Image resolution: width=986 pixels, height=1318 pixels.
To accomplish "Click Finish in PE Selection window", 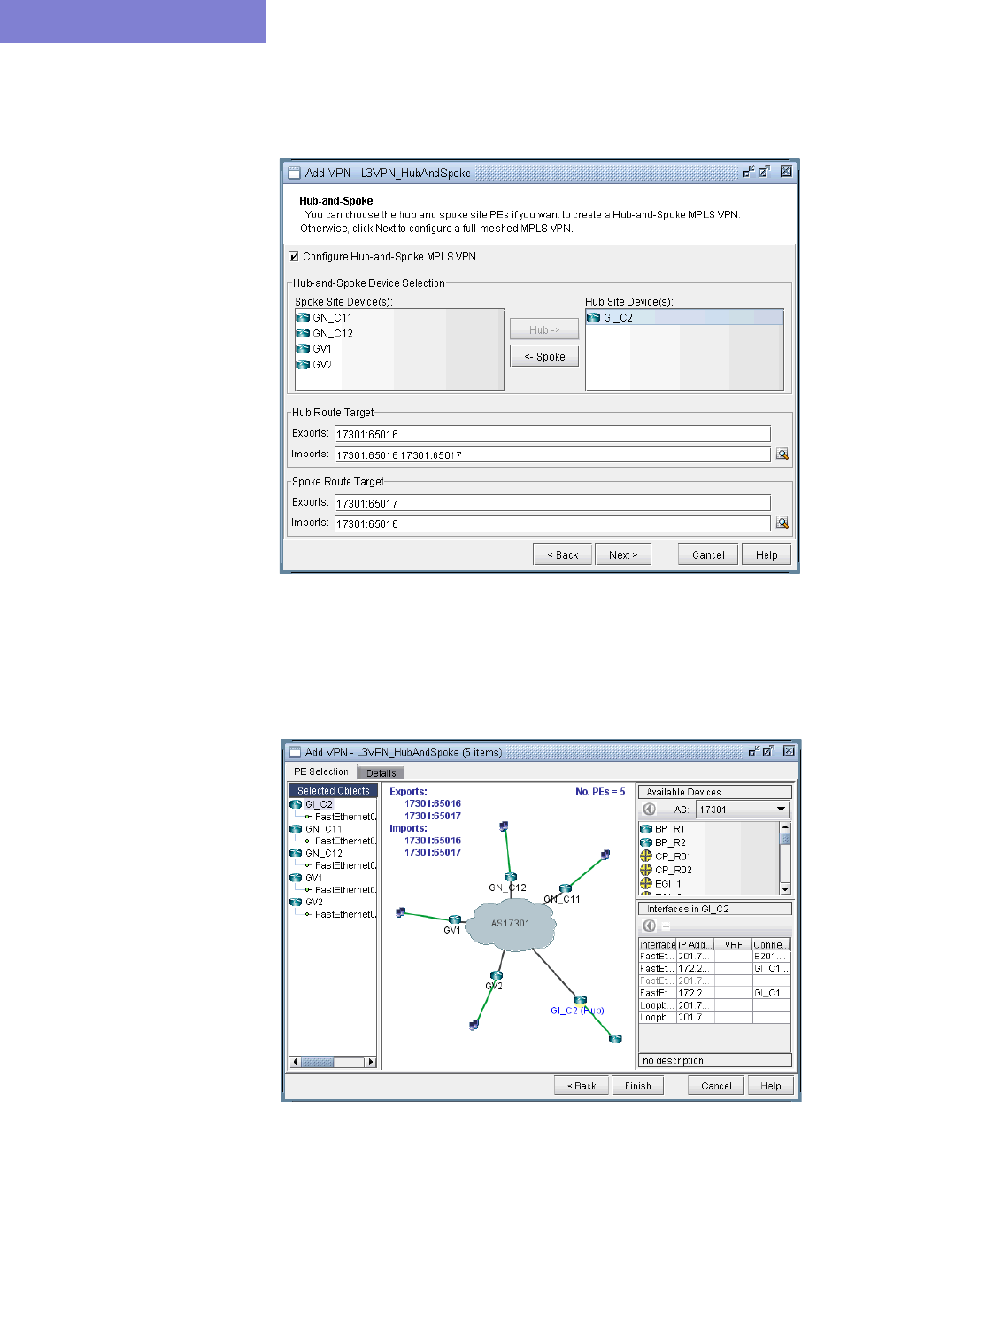I will click(x=638, y=1085).
